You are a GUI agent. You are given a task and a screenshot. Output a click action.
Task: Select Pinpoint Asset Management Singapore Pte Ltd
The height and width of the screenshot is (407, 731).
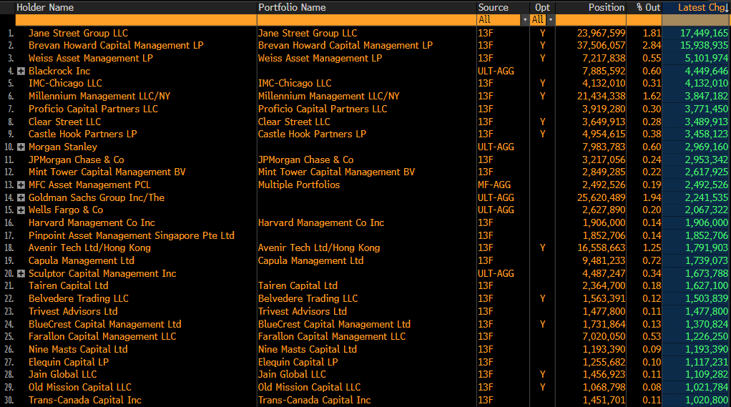tap(131, 235)
